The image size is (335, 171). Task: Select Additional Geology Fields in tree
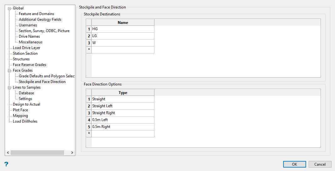(x=40, y=19)
